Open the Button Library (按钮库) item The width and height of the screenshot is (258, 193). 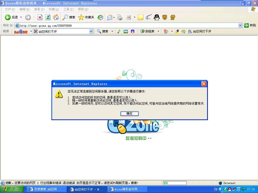click(147, 31)
